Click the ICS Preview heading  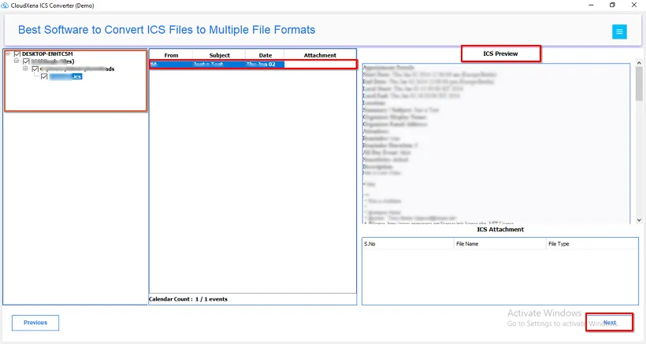pos(500,54)
